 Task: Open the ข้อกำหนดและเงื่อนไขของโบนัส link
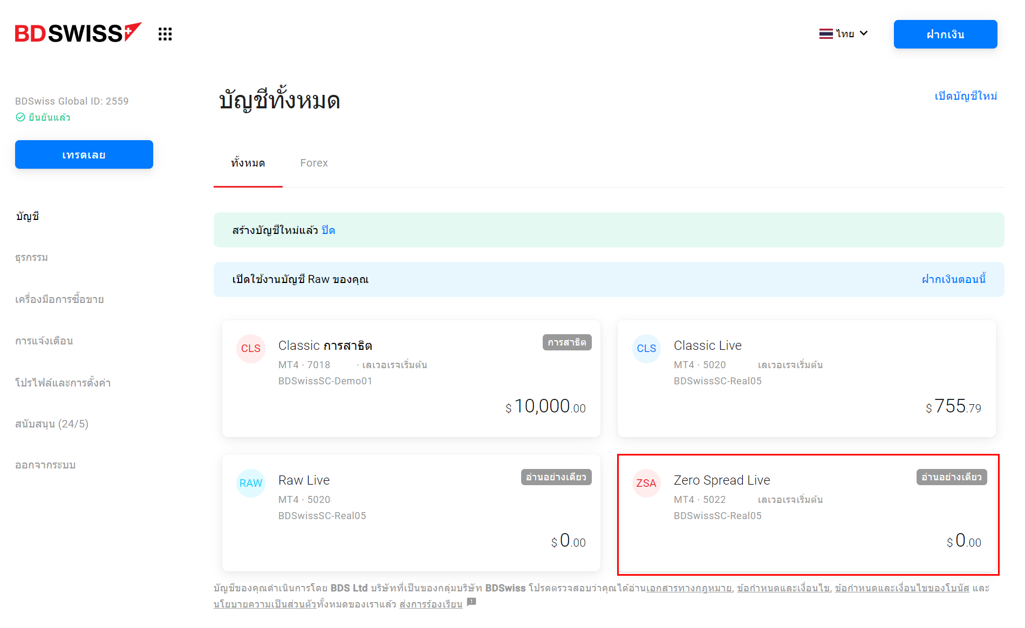coord(902,588)
